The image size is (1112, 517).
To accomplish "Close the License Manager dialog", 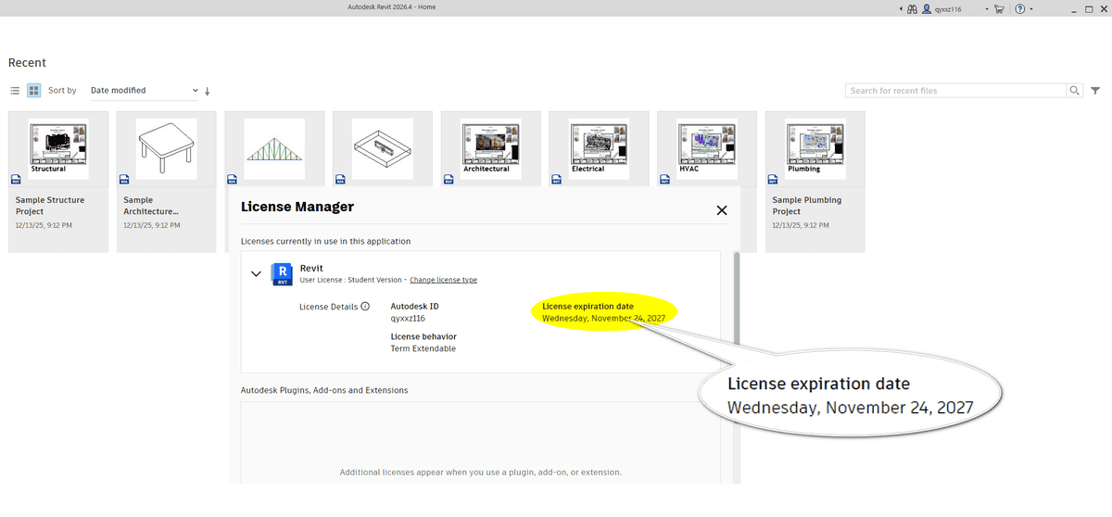I will [x=722, y=210].
